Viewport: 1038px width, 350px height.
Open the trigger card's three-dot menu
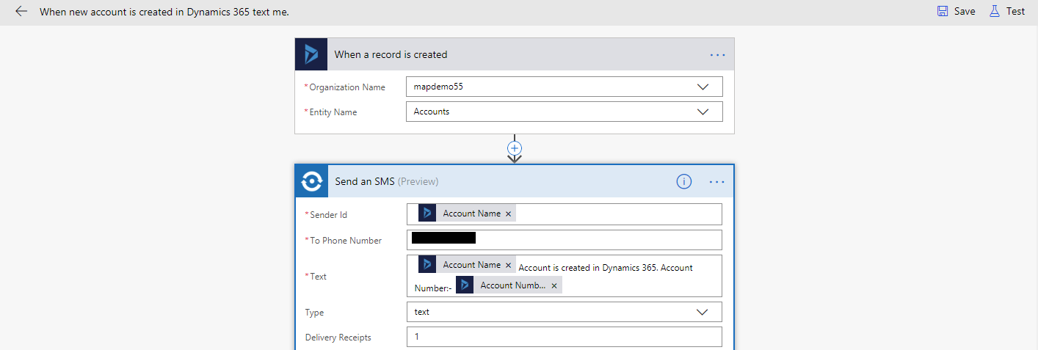coord(717,55)
